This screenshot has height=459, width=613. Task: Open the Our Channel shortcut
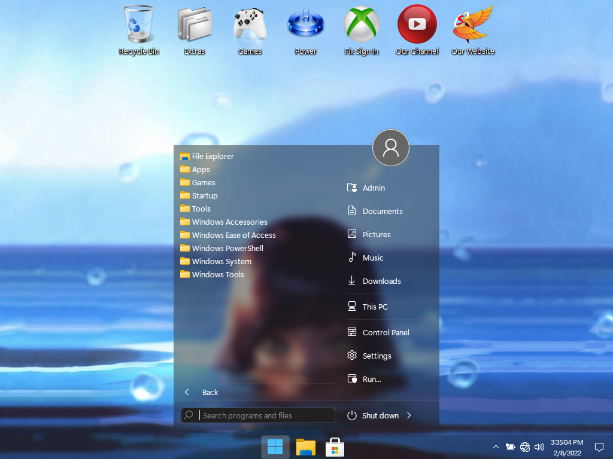pos(417,25)
